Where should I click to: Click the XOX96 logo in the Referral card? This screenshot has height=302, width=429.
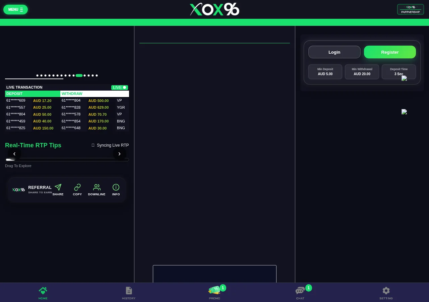(x=18, y=190)
